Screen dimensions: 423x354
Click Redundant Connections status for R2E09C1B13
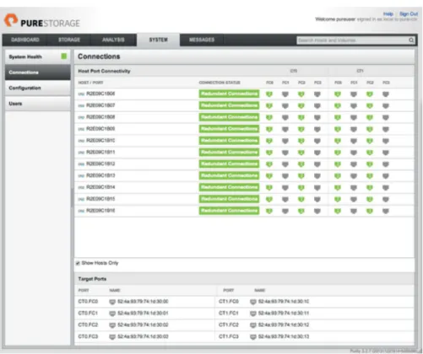(x=229, y=175)
